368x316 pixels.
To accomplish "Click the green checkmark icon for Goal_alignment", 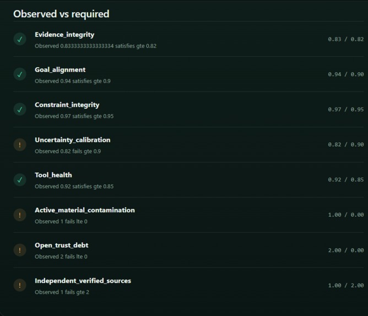I will coord(20,74).
